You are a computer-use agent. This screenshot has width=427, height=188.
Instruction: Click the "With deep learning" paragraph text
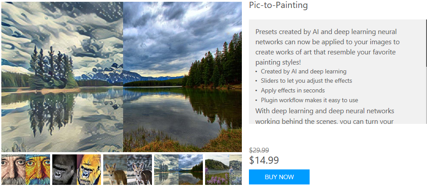pos(325,116)
